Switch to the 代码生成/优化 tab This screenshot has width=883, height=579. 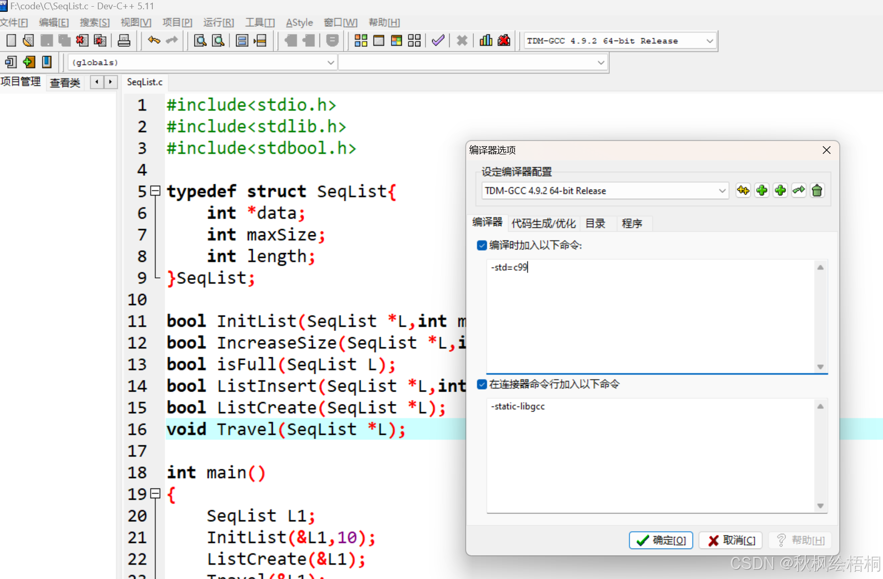coord(543,223)
